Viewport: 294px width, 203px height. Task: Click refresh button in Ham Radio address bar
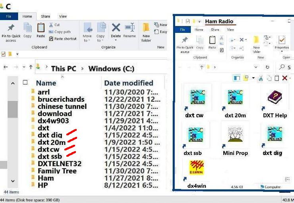click(267, 67)
